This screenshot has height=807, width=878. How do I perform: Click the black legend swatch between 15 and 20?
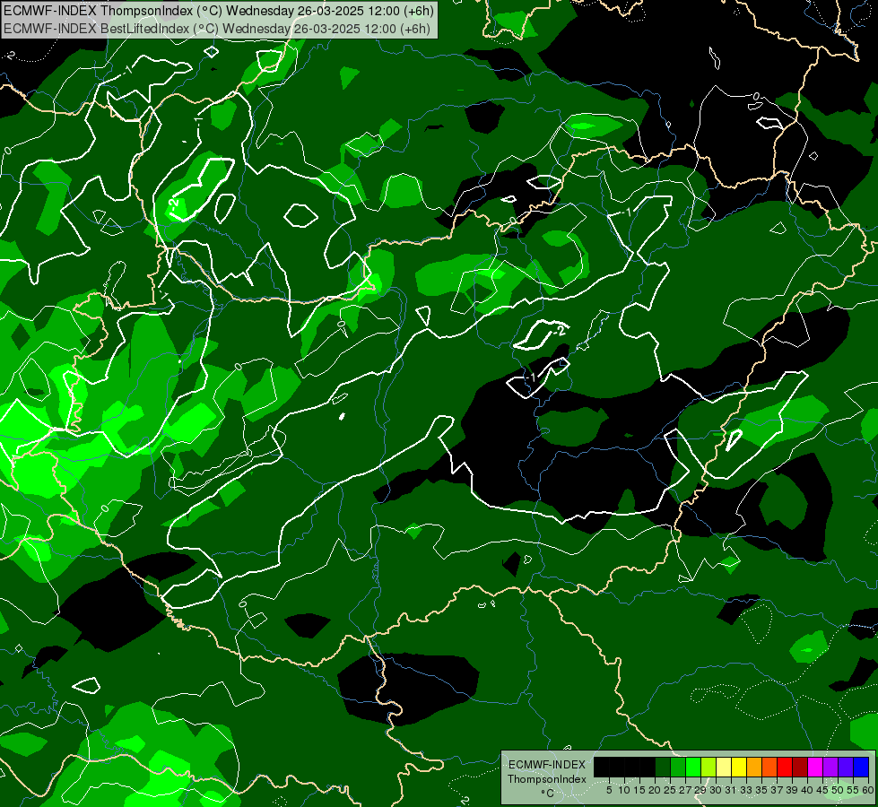tap(647, 767)
